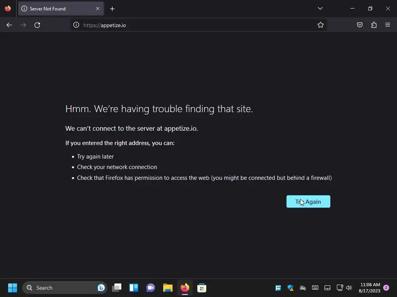397x297 pixels.
Task: Open the touch keyboard tray icon
Action: click(315, 288)
